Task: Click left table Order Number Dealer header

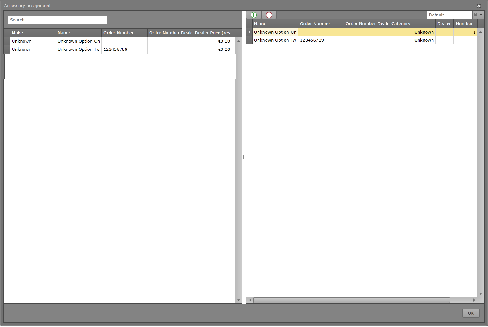Action: 170,33
